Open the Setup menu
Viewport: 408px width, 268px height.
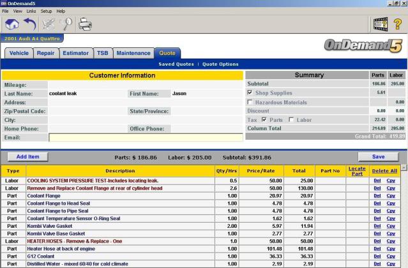(46, 11)
